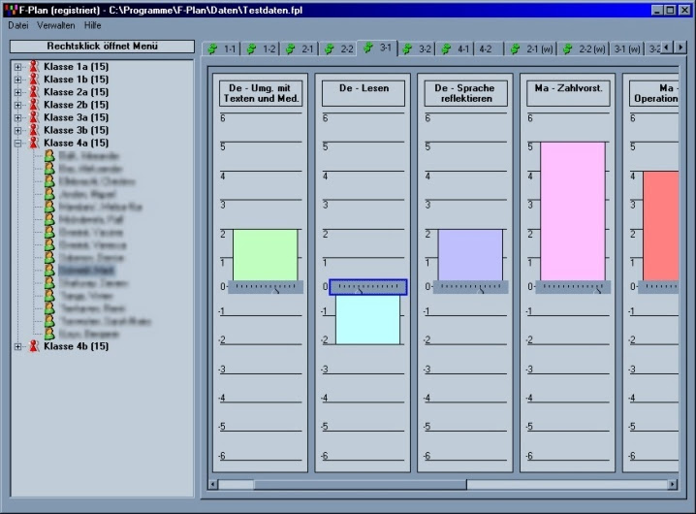The image size is (696, 514).
Task: Click the green bar in De - Umg. chart
Action: pyautogui.click(x=266, y=255)
